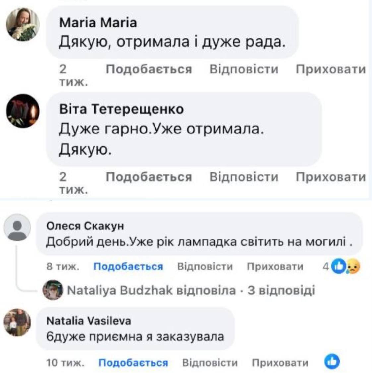Hide Maria Maria's comment with Приховати
Image resolution: width=372 pixels, height=373 pixels.
pos(331,69)
